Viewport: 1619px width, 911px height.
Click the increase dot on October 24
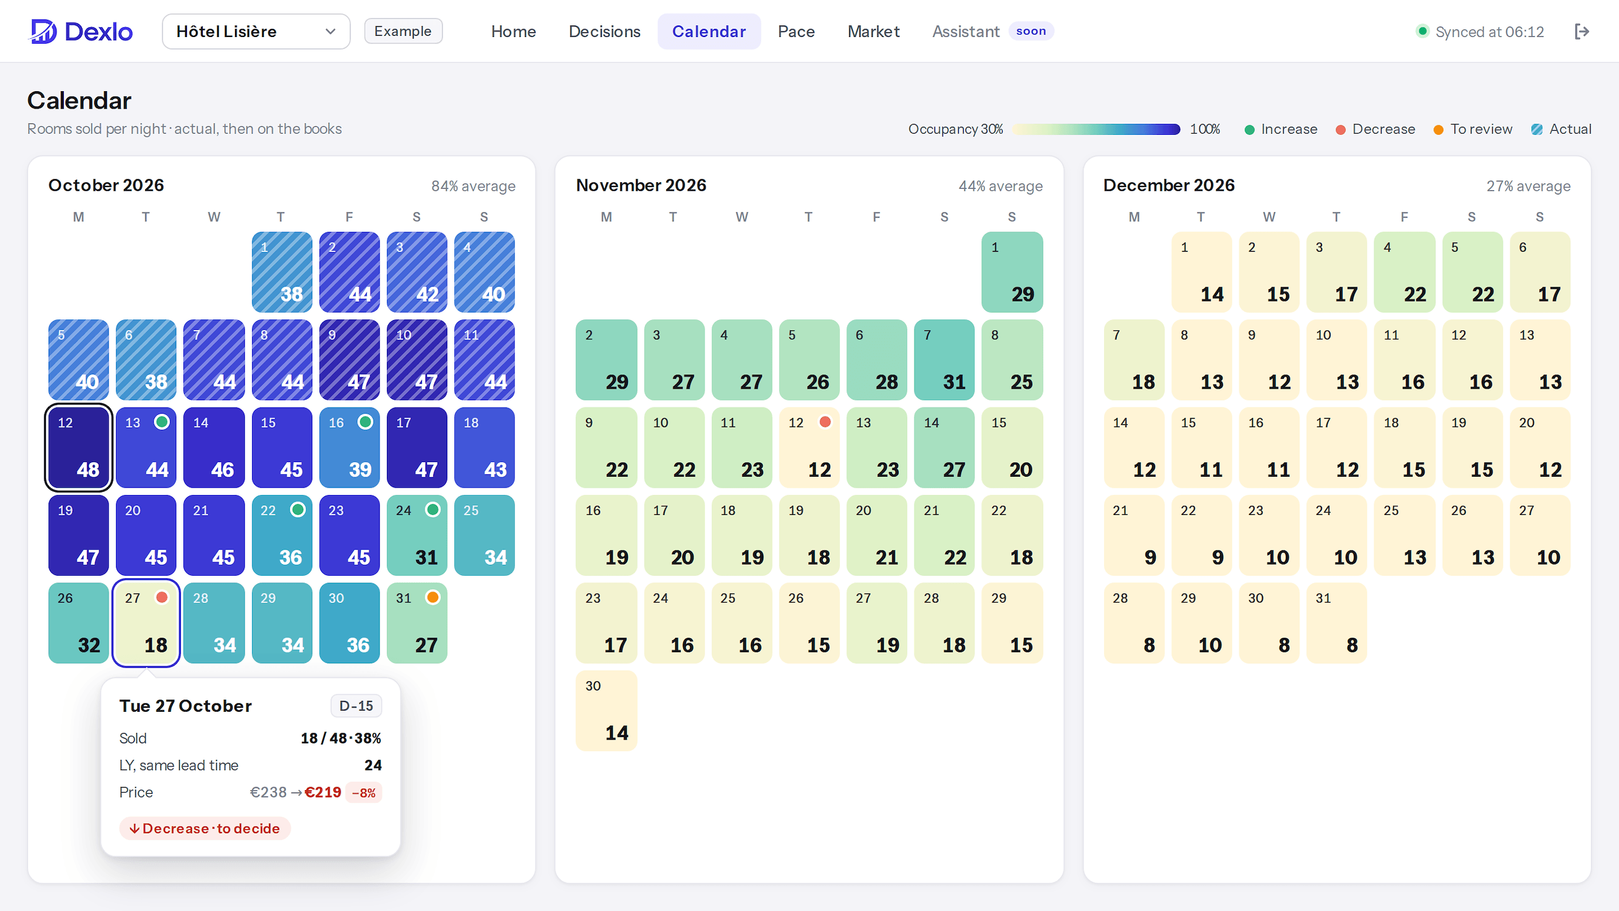tap(432, 510)
